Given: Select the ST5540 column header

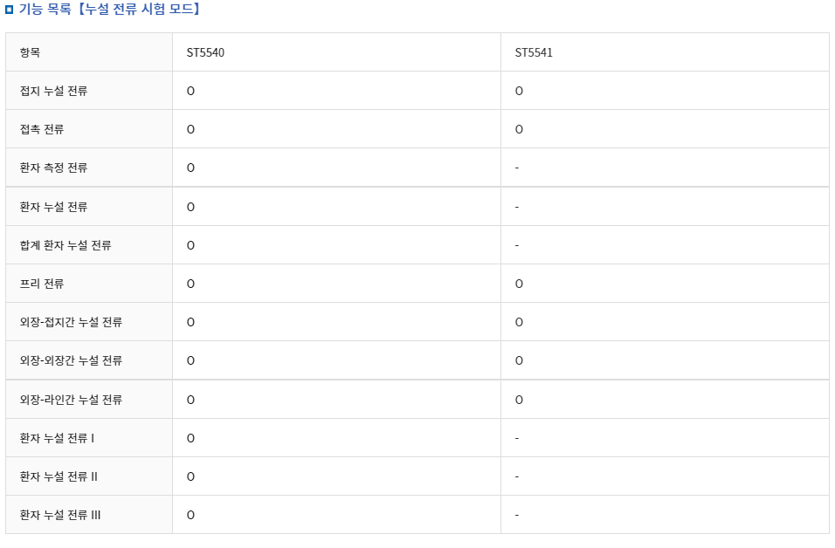Looking at the screenshot, I should point(205,52).
